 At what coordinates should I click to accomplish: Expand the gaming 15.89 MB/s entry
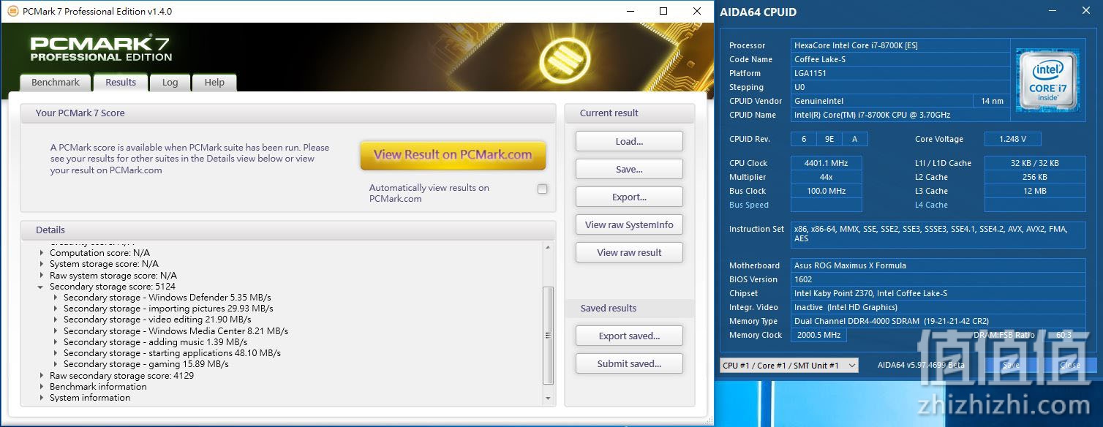tap(56, 364)
